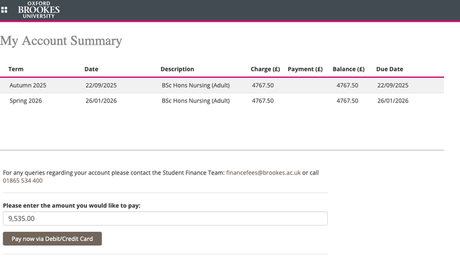
Task: Click the Autumn 2025 due date 22/09/2025
Action: [392, 85]
